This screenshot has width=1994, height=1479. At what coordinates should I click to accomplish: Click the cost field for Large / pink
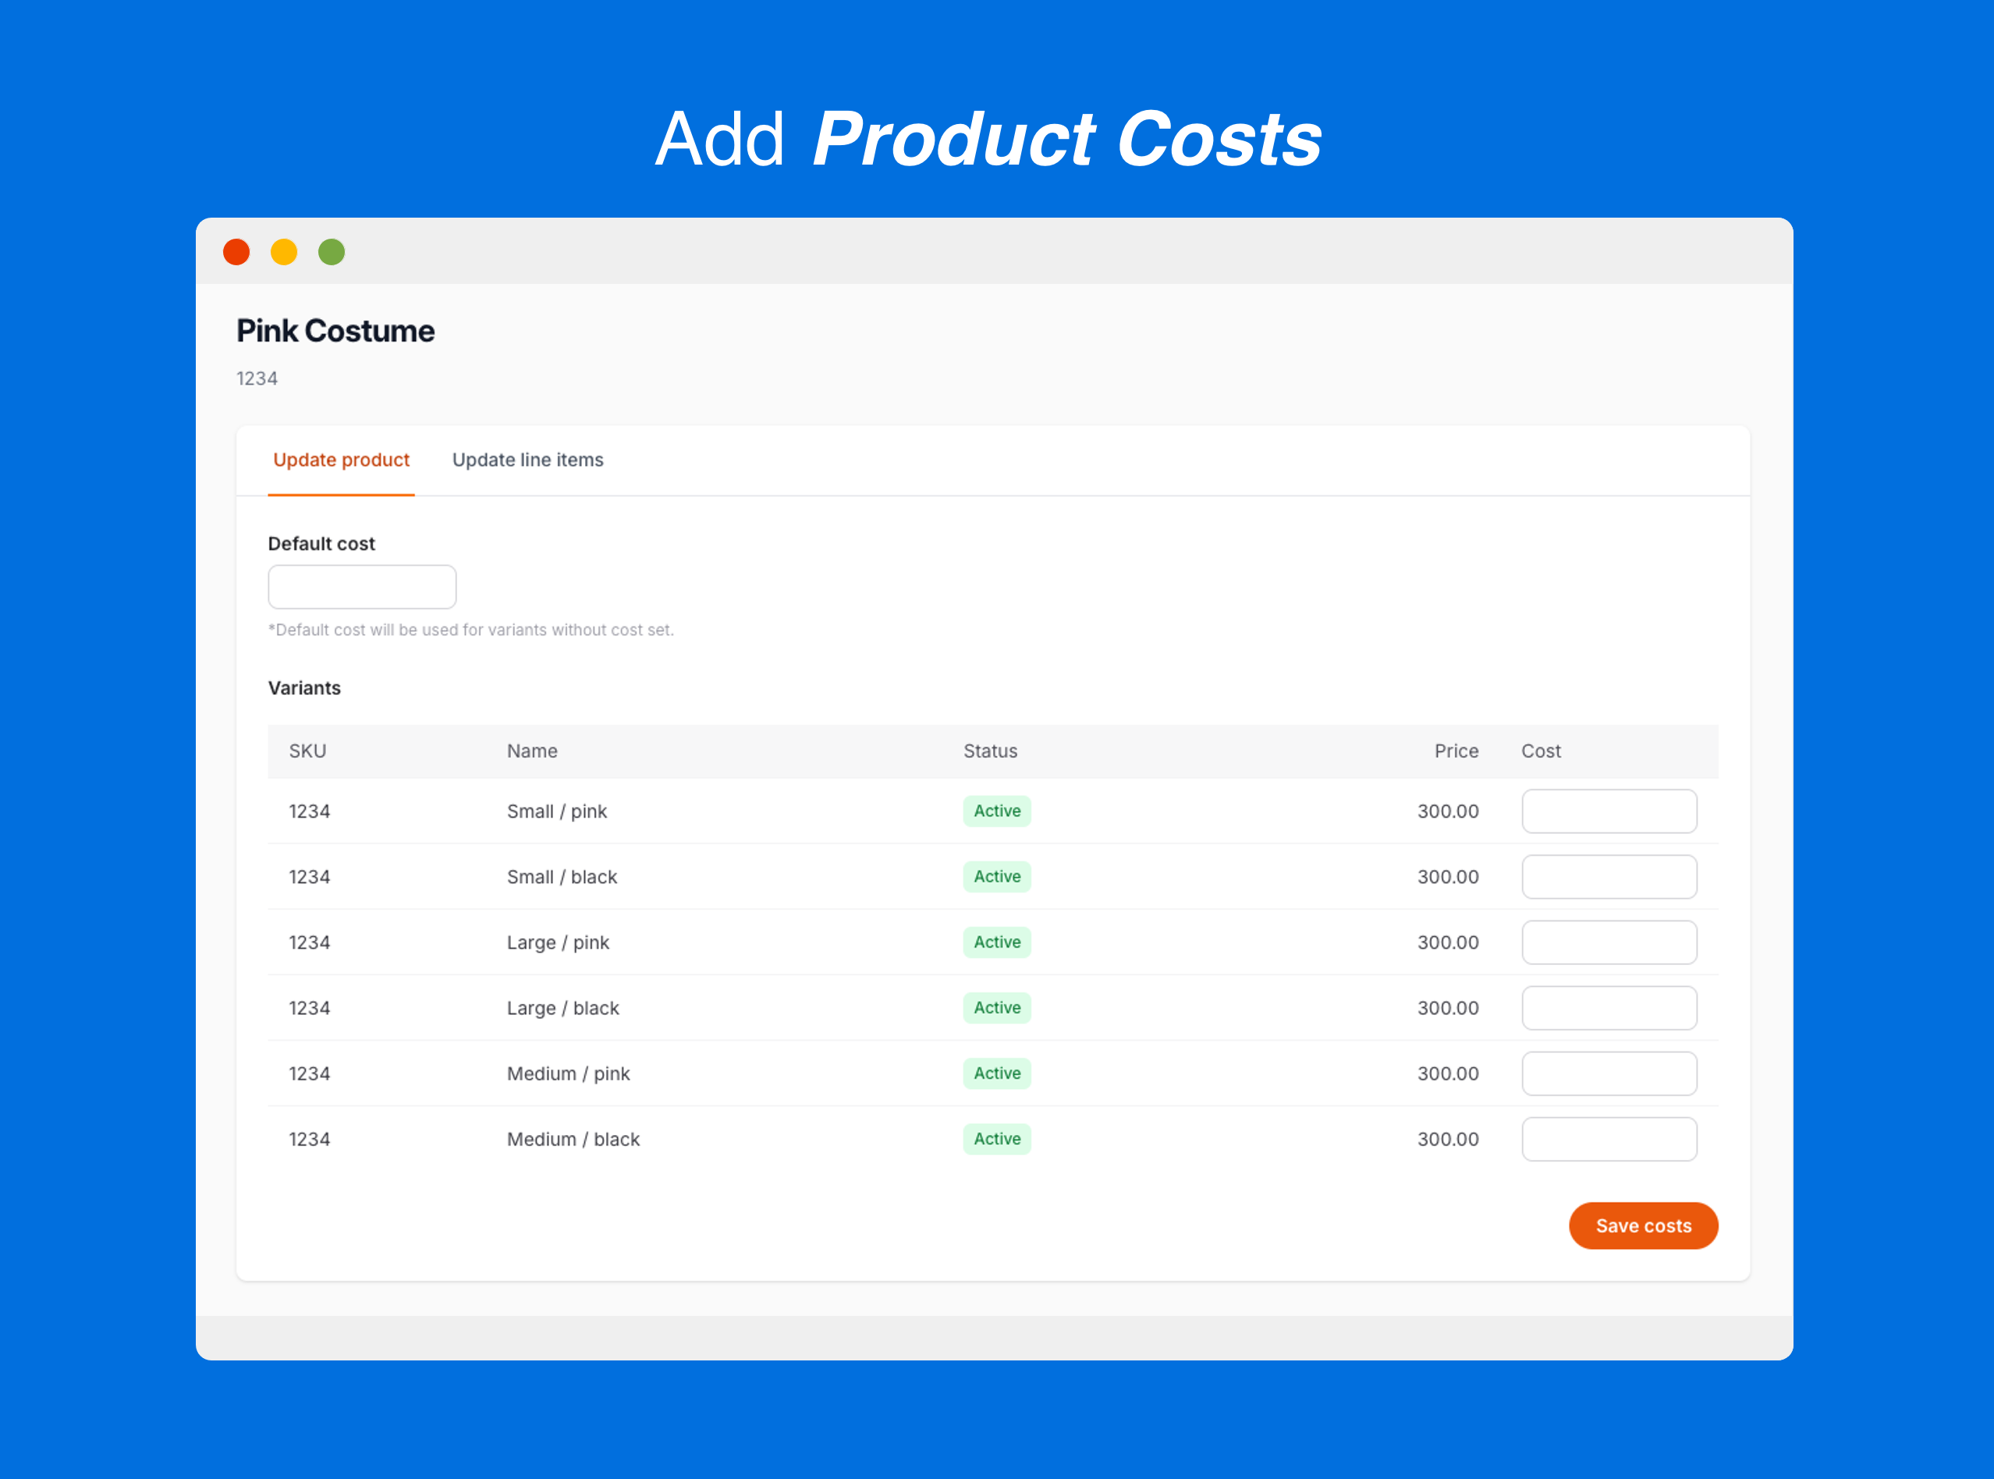pos(1609,942)
